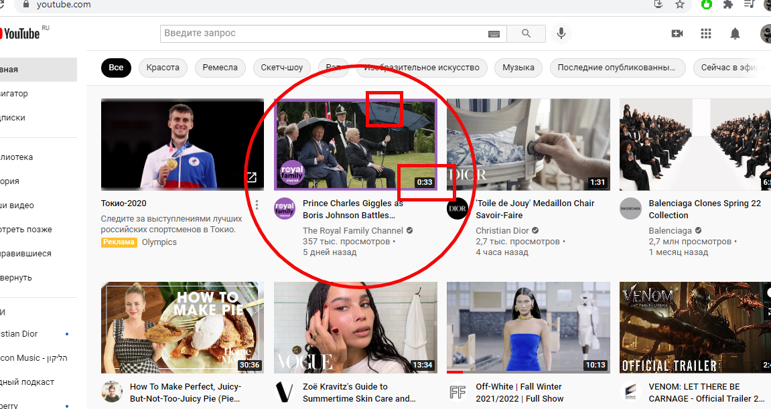Select the "Последние опубликованны..." filter chip
This screenshot has width=771, height=409.
[x=617, y=68]
